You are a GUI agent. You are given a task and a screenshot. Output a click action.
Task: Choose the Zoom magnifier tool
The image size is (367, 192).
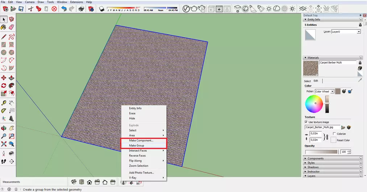(x=4, y=136)
